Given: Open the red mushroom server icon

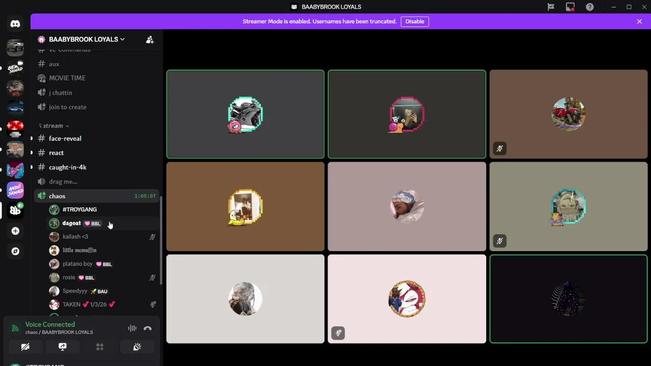Looking at the screenshot, I should [15, 129].
